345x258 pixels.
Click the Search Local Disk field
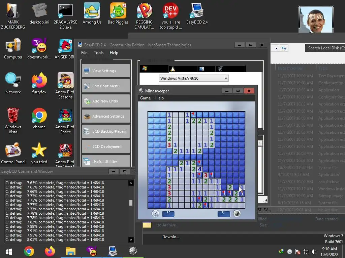pyautogui.click(x=325, y=48)
